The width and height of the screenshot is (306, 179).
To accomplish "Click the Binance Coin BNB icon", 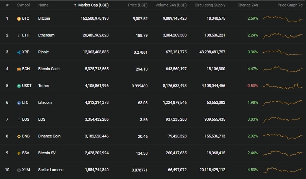I will tap(19, 136).
